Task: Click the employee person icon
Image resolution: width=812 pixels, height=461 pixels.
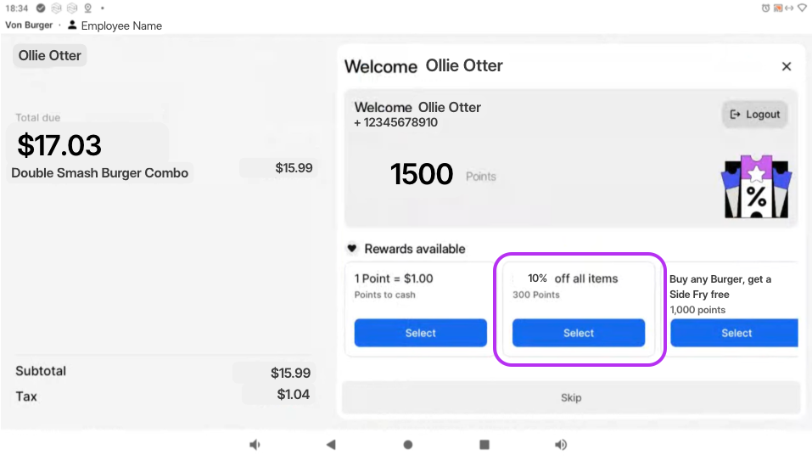Action: pyautogui.click(x=72, y=25)
